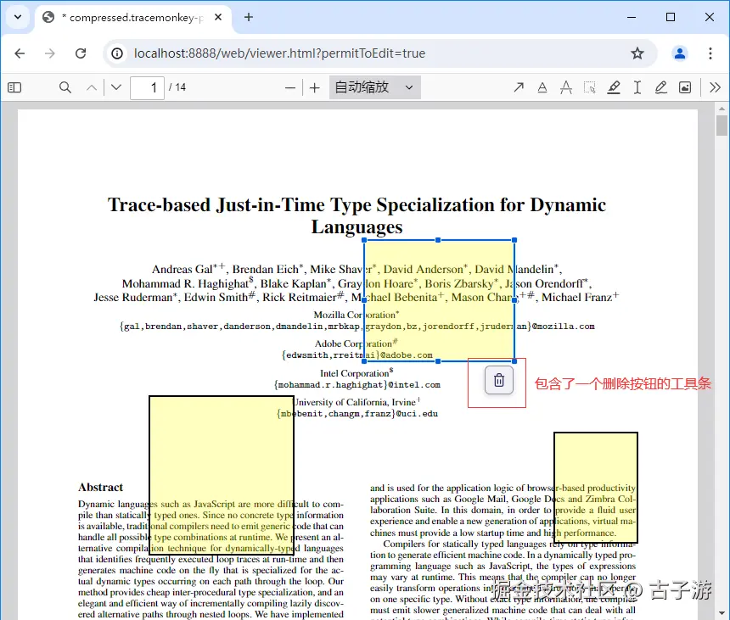730x620 pixels.
Task: Click the page number input field
Action: click(x=147, y=87)
